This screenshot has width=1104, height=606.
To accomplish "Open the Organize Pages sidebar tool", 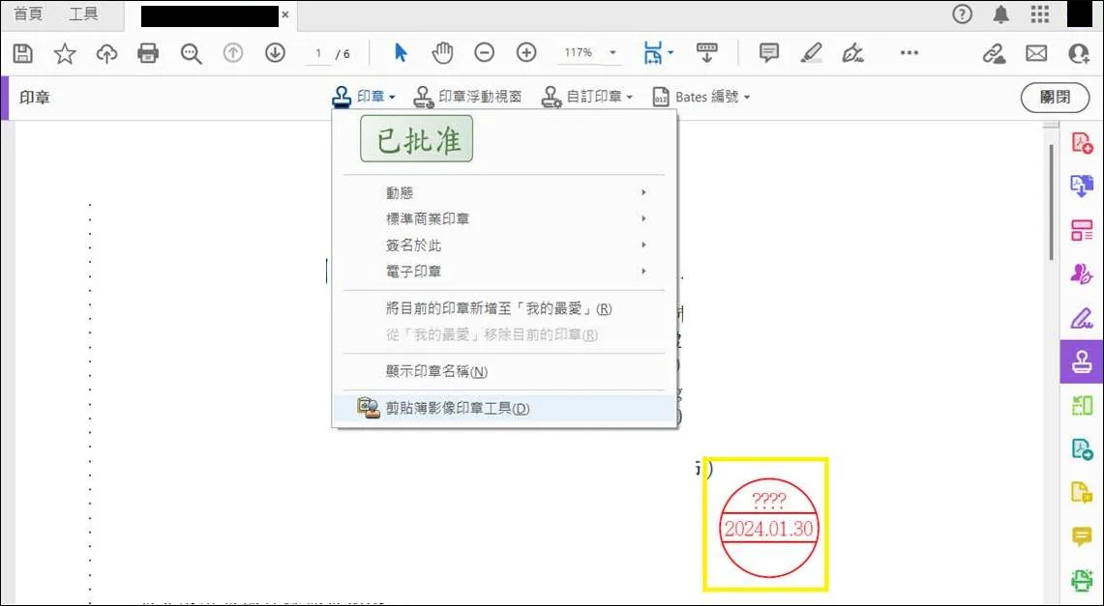I will [1082, 230].
